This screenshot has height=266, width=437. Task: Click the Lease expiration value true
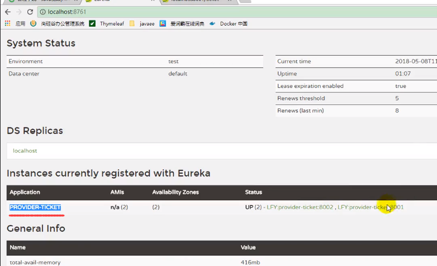tap(401, 86)
